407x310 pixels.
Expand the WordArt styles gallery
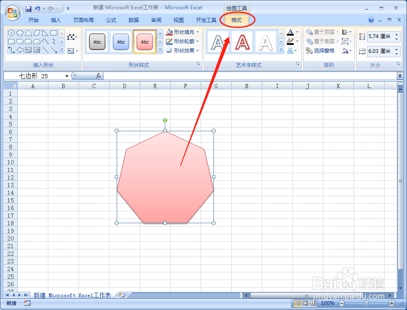[x=281, y=50]
